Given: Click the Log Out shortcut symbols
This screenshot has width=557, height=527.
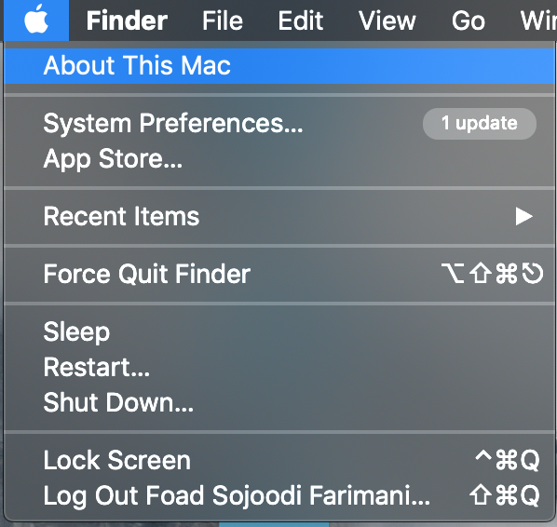Looking at the screenshot, I should [505, 495].
